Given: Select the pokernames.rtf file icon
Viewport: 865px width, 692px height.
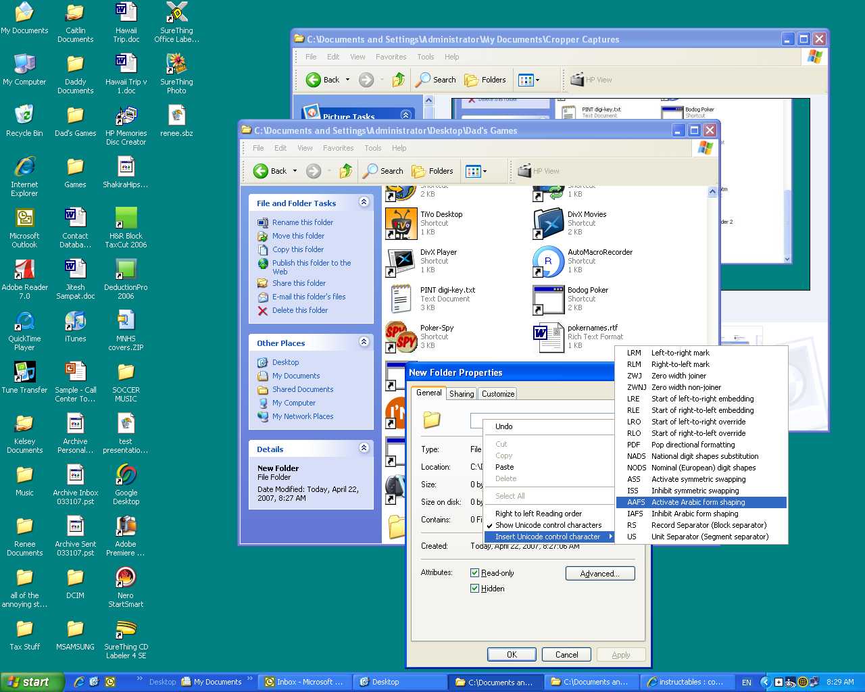Looking at the screenshot, I should 548,337.
